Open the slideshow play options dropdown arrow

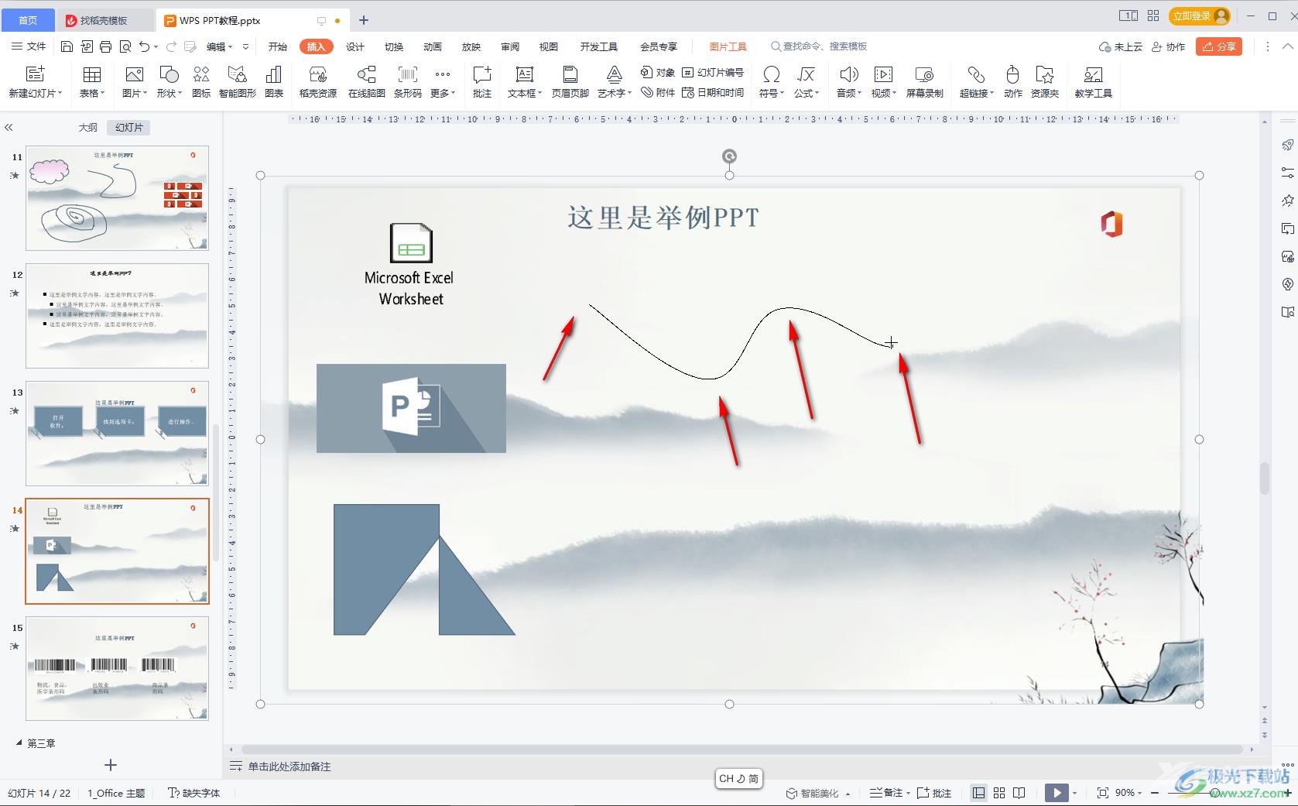click(x=1074, y=793)
